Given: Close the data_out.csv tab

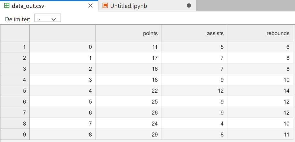Looking at the screenshot, I should click(x=90, y=6).
